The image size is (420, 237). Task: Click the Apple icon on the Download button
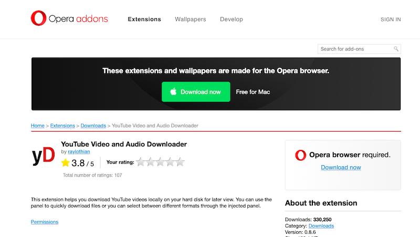172,92
